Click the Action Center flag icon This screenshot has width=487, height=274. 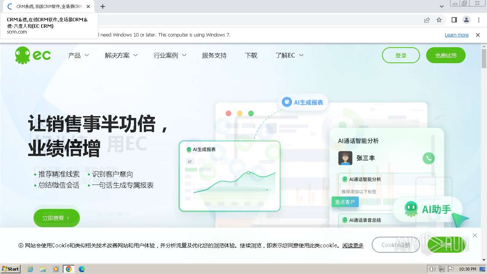coord(451,269)
